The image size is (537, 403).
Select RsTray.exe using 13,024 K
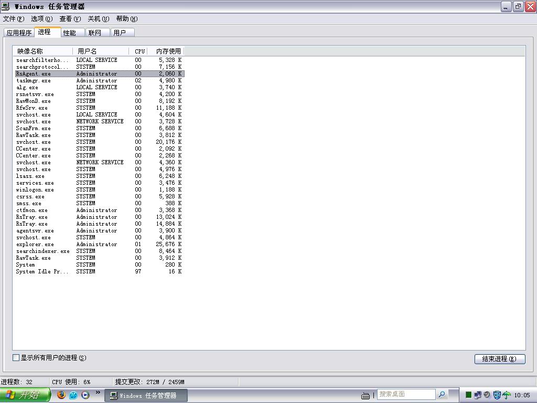coord(99,217)
